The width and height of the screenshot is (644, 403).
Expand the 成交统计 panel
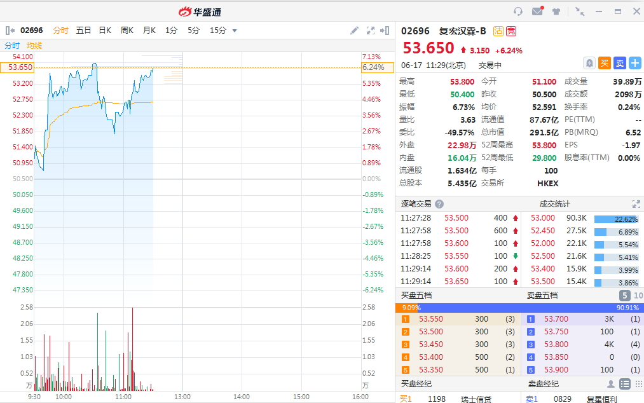636,204
